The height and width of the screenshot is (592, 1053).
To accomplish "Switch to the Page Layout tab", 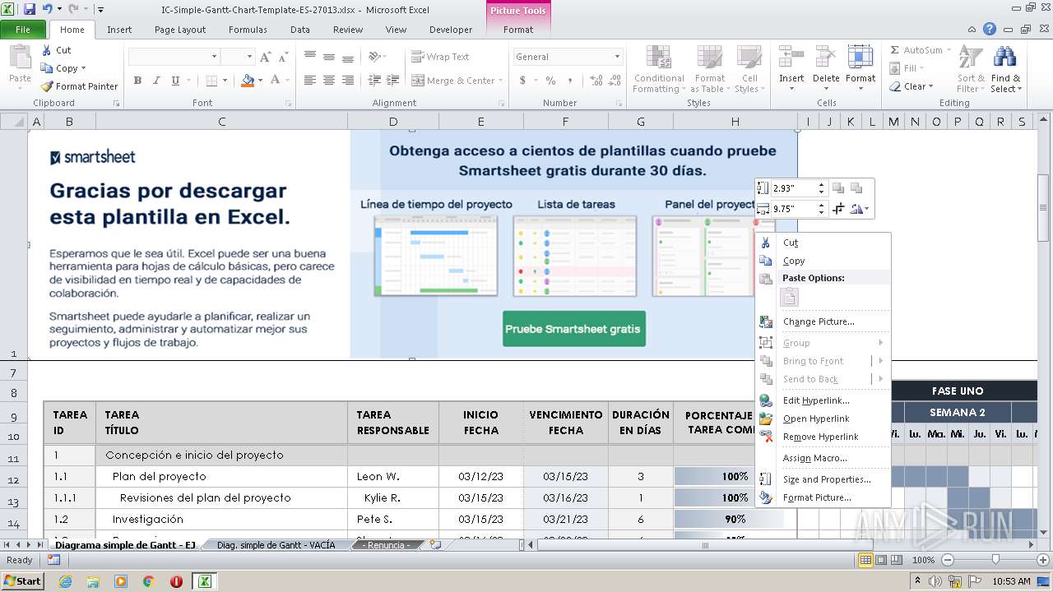I will [x=180, y=30].
